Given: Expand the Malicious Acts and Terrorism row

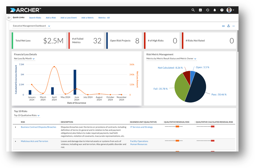Looking at the screenshot, I should (16, 141).
